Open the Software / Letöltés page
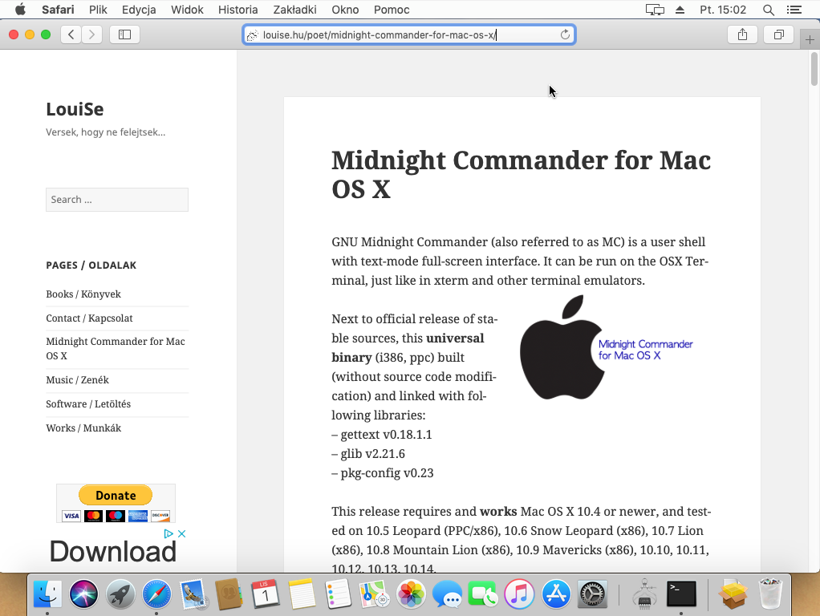Screen dimensions: 820x616 (x=88, y=403)
